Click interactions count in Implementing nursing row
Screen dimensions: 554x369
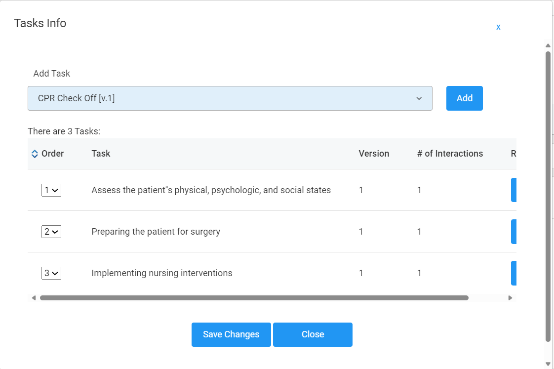(419, 273)
